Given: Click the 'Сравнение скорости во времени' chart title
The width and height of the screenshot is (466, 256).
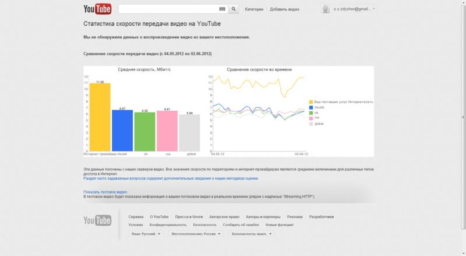Looking at the screenshot, I should [259, 69].
